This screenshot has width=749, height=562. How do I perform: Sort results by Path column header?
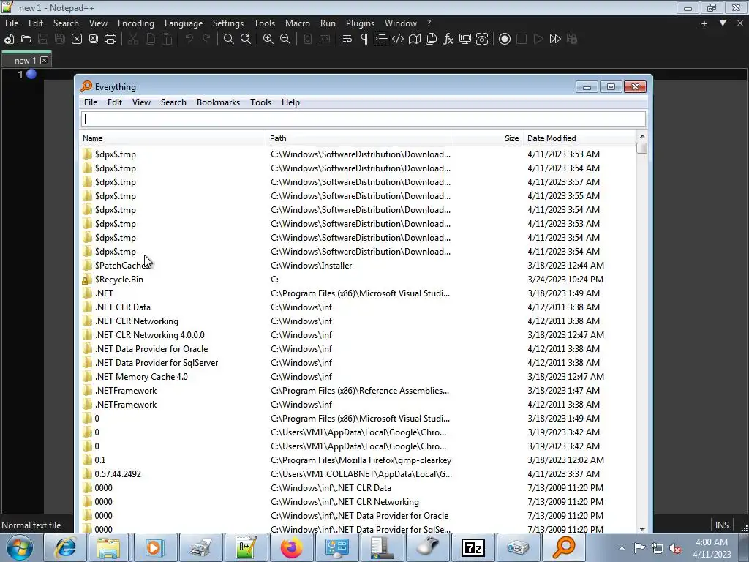click(359, 138)
